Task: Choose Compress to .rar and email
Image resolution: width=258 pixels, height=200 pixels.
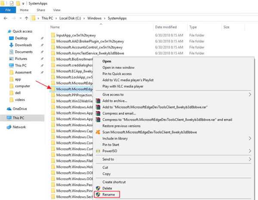Action: pos(167,120)
